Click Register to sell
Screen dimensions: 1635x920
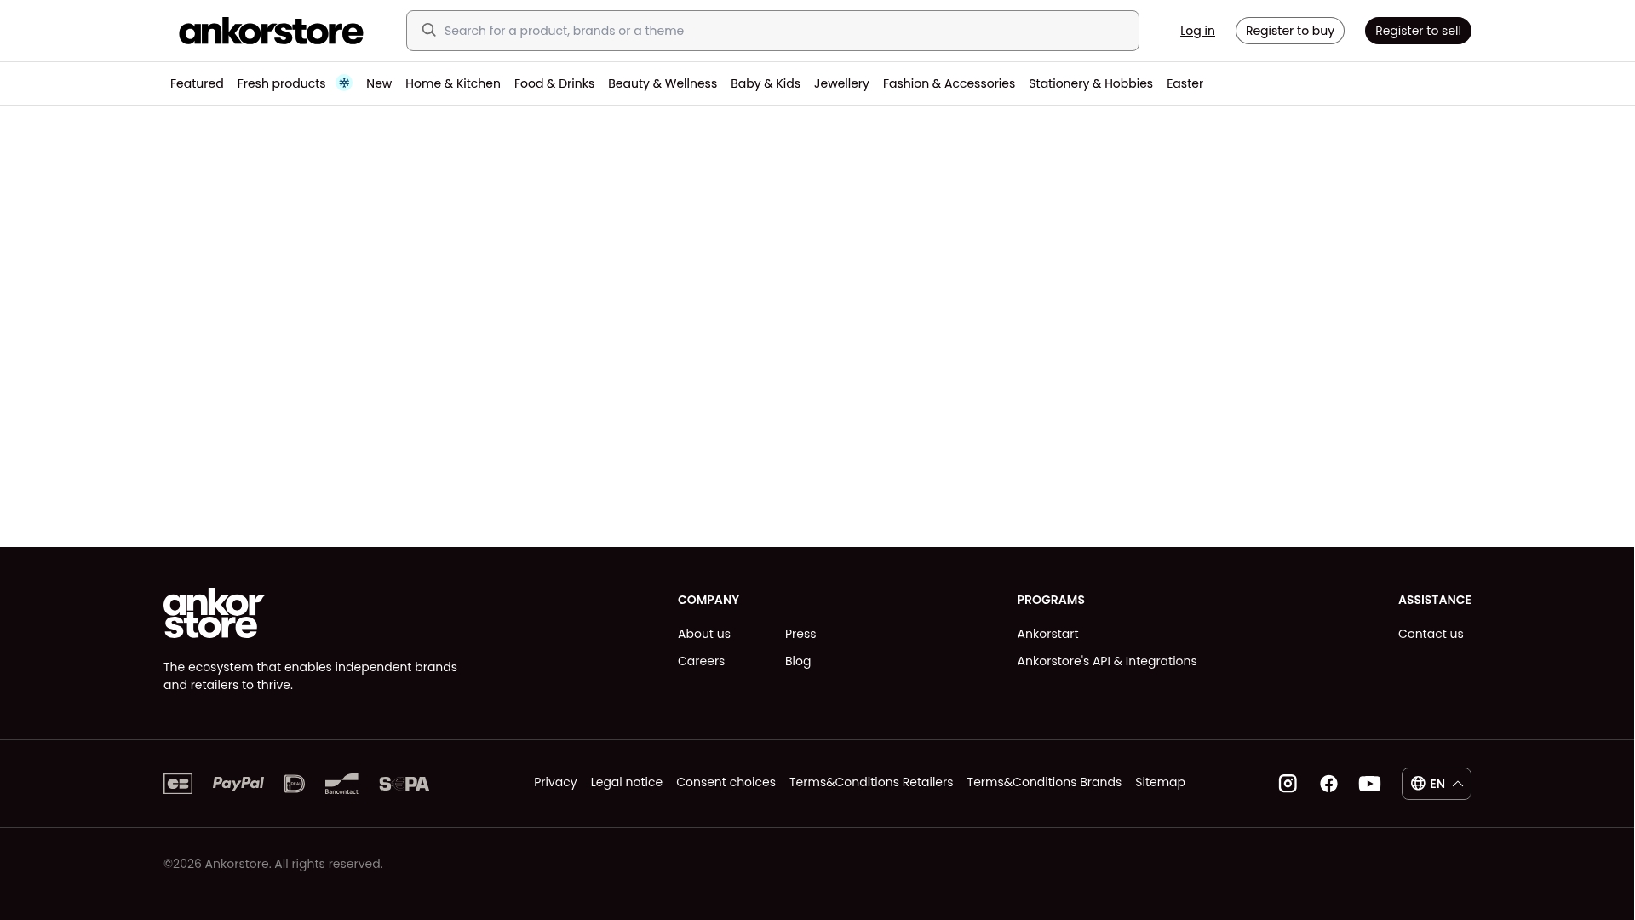click(x=1417, y=30)
